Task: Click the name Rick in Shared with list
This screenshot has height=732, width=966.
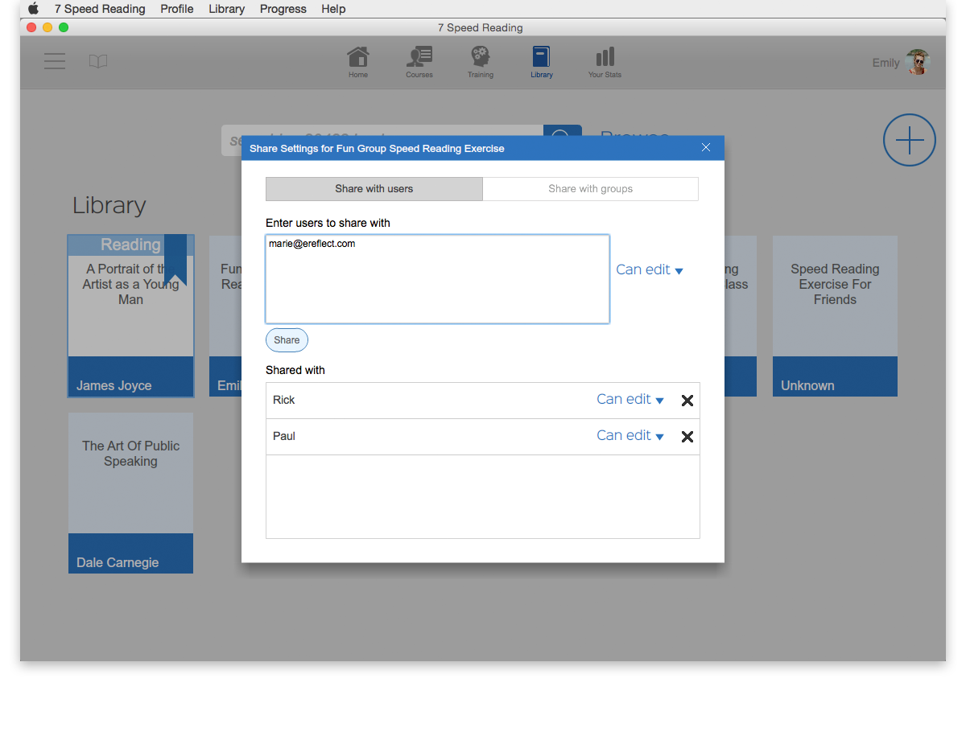Action: click(284, 400)
